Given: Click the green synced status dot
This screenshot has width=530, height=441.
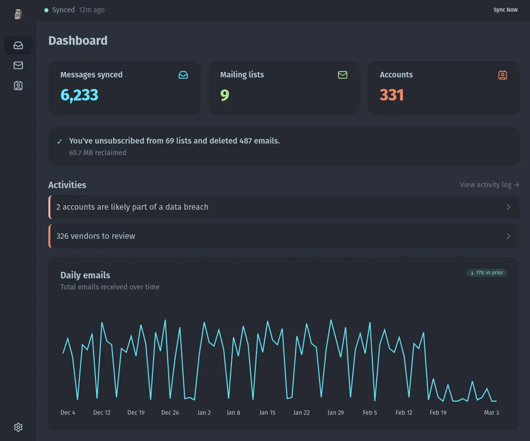Looking at the screenshot, I should pos(46,10).
